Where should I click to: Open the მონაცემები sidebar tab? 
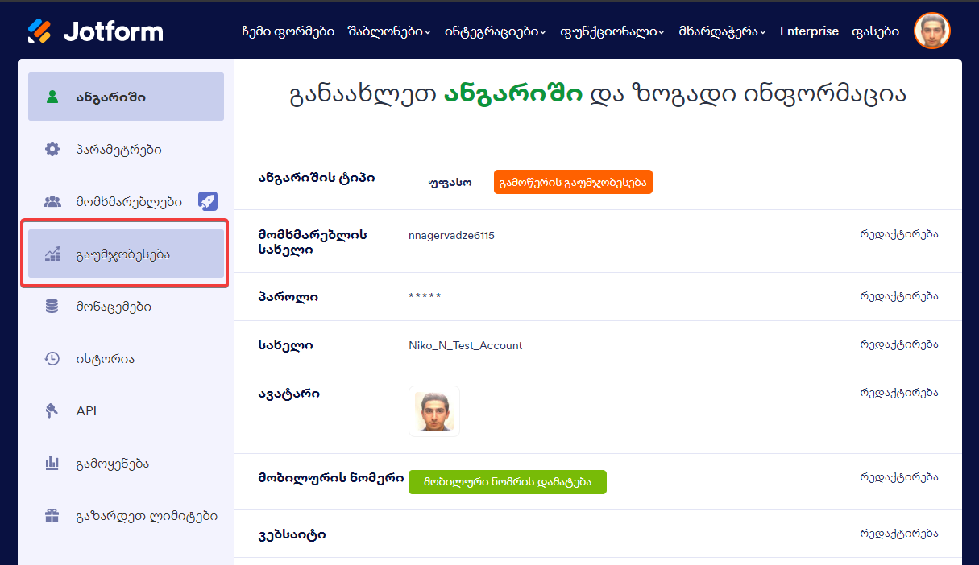[126, 306]
